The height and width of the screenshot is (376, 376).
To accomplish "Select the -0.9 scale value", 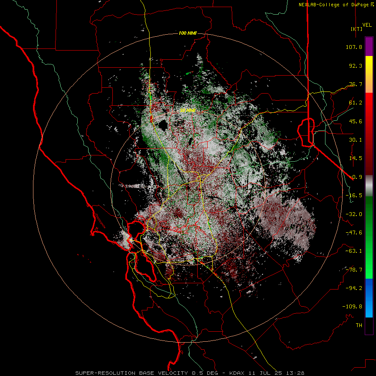I will (x=356, y=177).
